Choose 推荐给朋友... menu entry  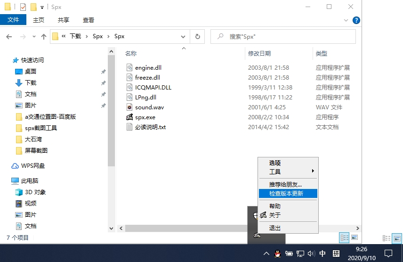(x=288, y=184)
